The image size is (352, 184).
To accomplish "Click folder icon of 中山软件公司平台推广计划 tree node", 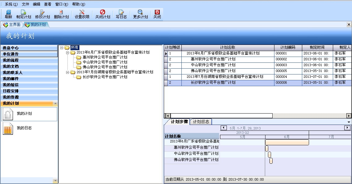I will pyautogui.click(x=78, y=62).
